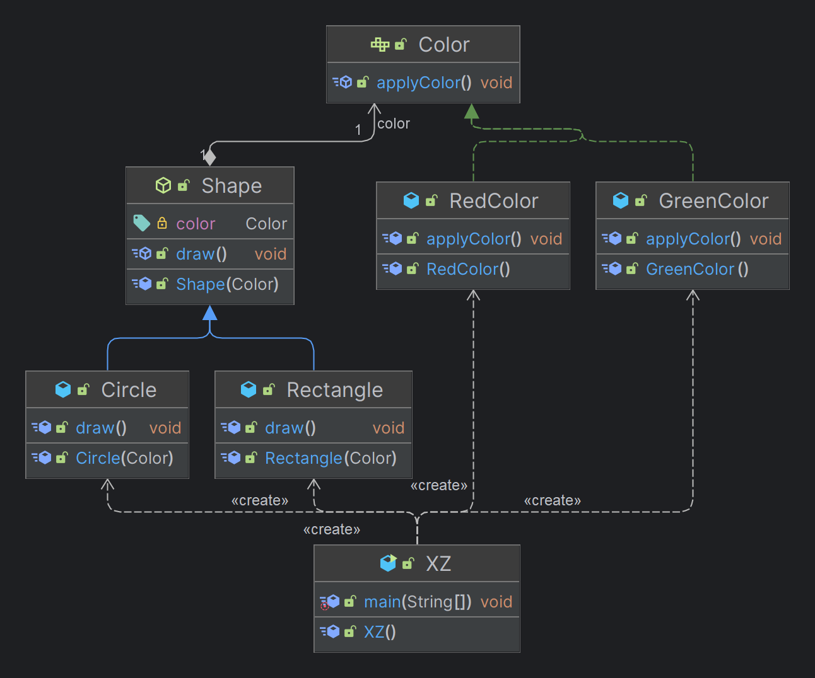
Task: Click the color field name in Shape
Action: tap(196, 224)
